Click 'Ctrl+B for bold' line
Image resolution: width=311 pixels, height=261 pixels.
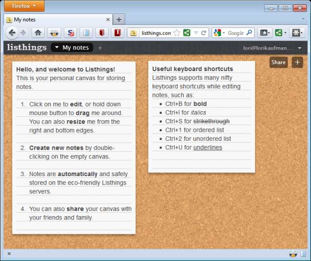click(x=186, y=104)
